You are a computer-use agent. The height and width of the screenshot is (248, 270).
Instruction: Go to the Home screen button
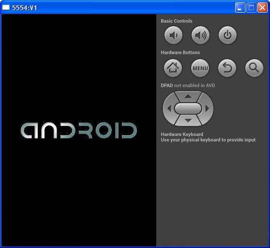coord(173,68)
